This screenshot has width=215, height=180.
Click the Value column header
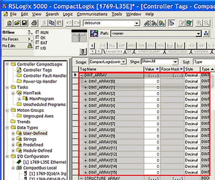click(x=152, y=69)
